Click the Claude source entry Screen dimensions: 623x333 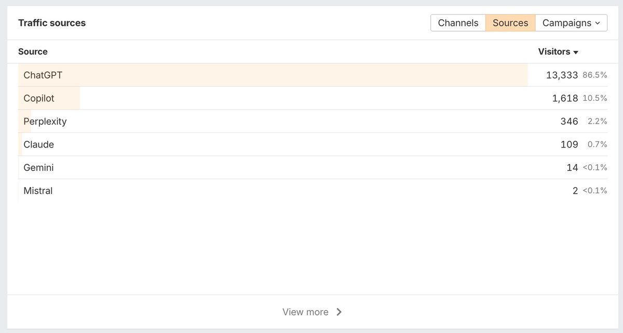38,144
